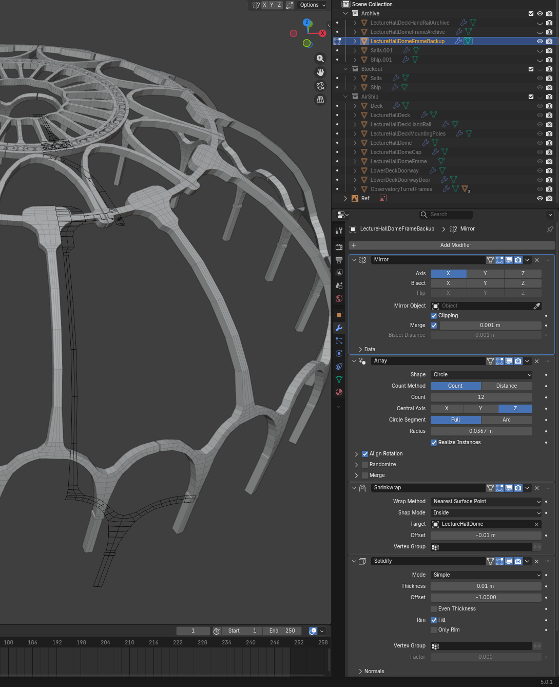This screenshot has width=559, height=687.
Task: Toggle camera view with the camera gizmo
Action: click(320, 86)
